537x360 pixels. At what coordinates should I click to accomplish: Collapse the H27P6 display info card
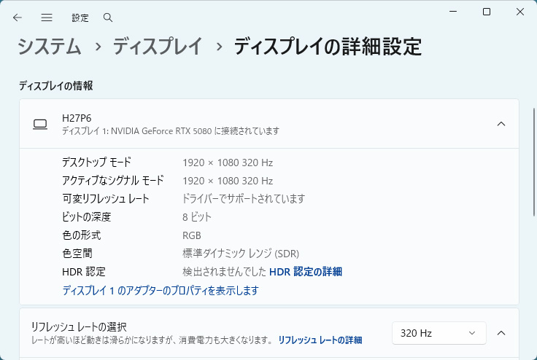click(501, 124)
